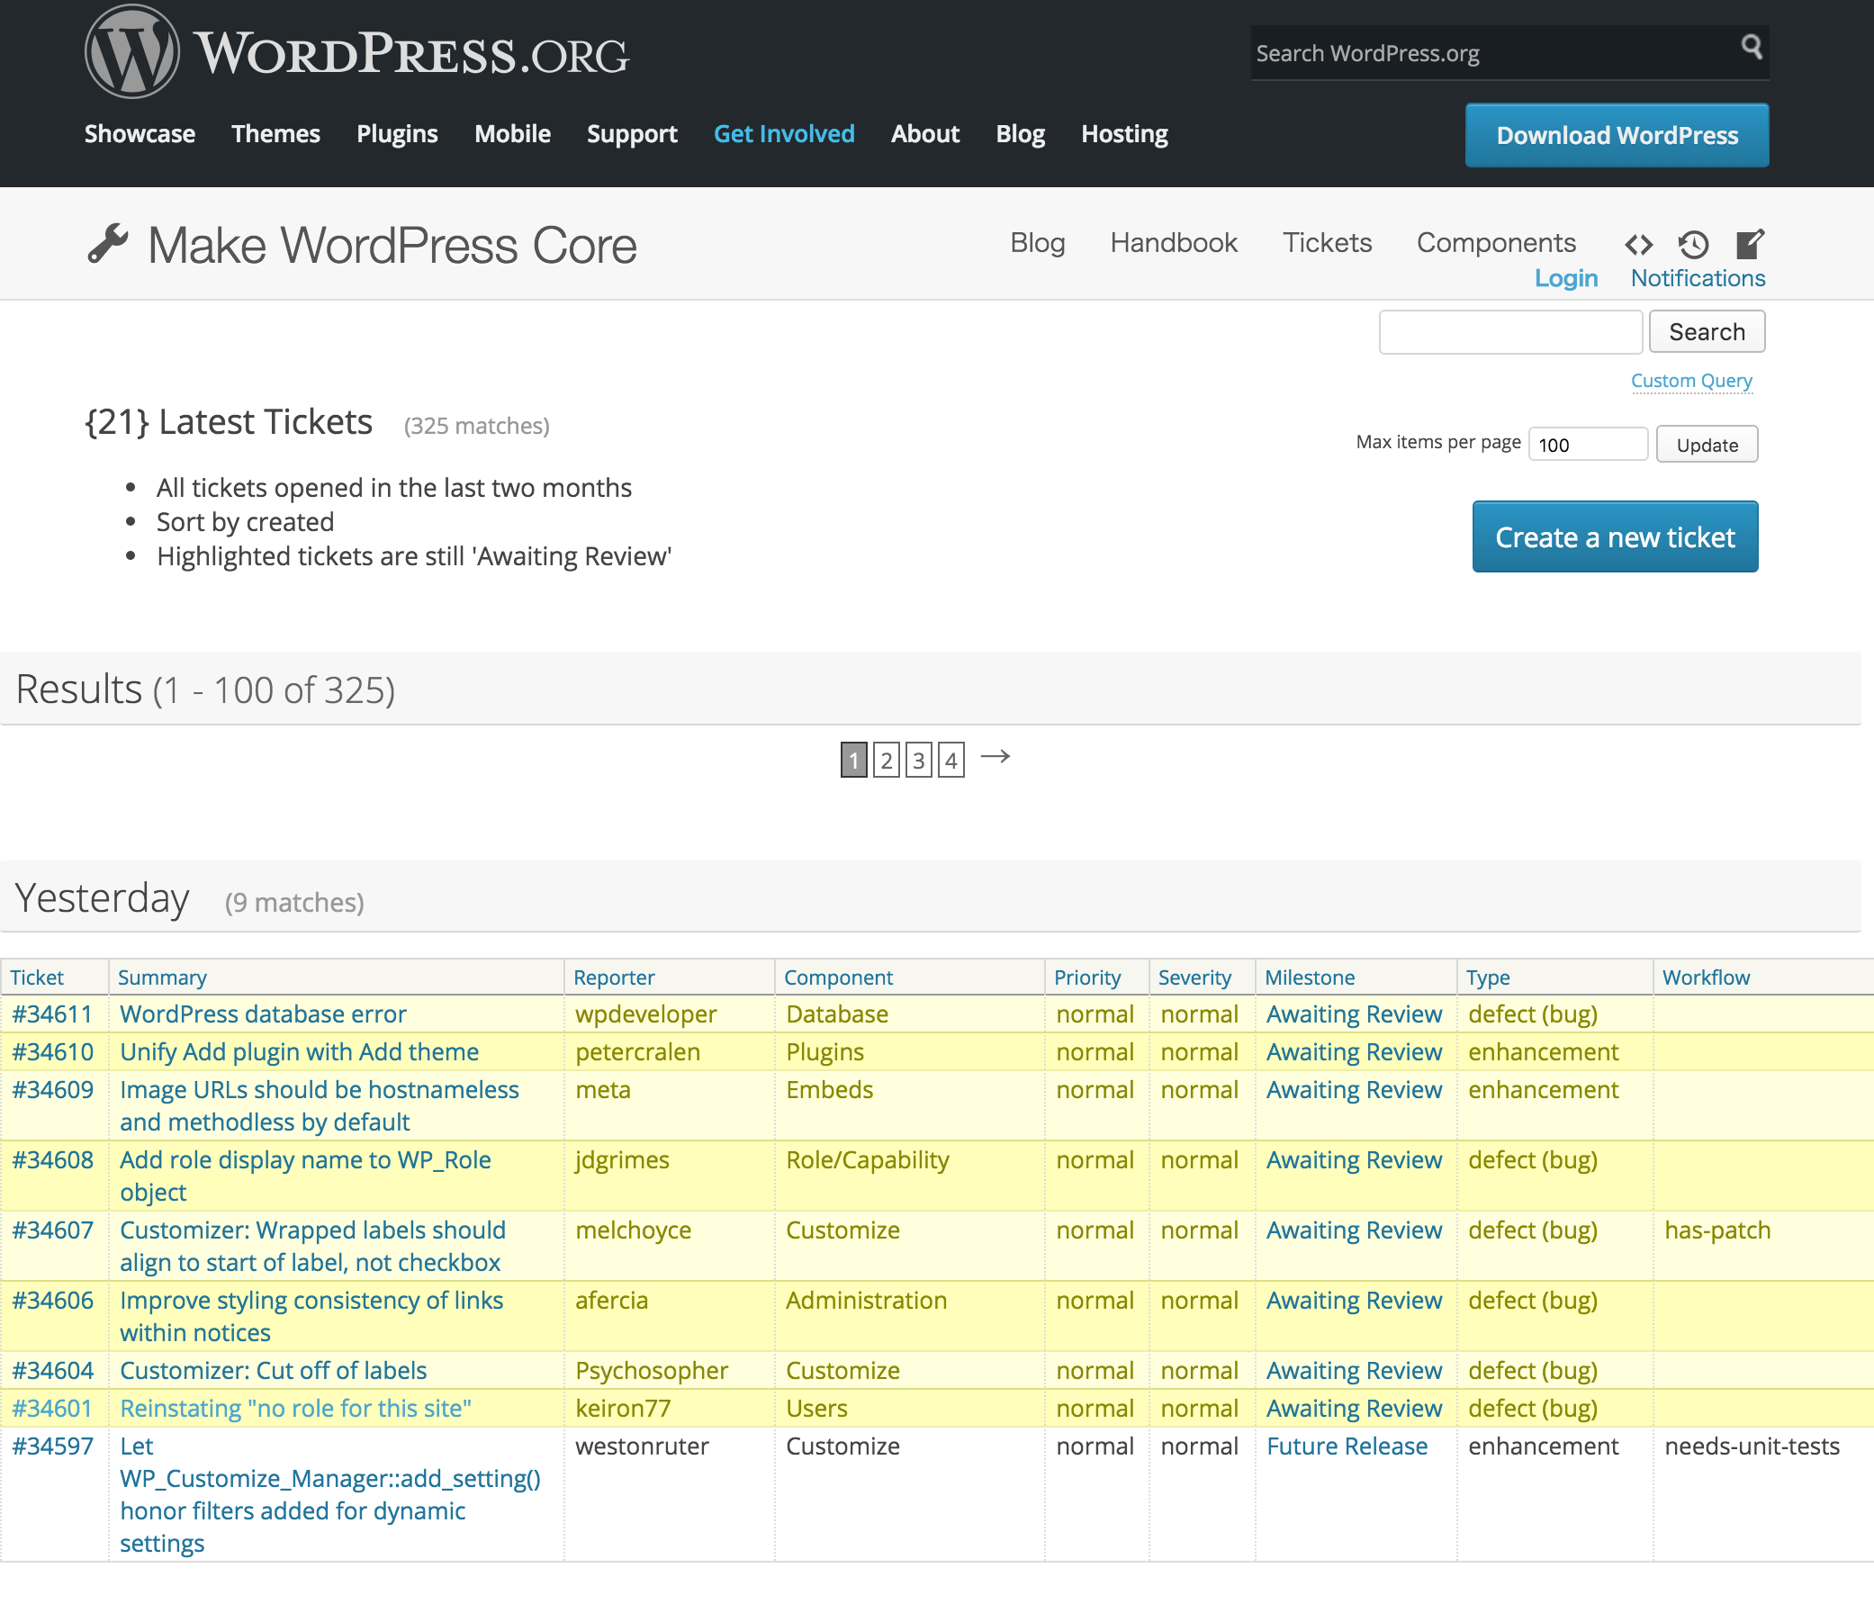Screen dimensions: 1874x1622
Task: Click the Login link
Action: [1566, 278]
